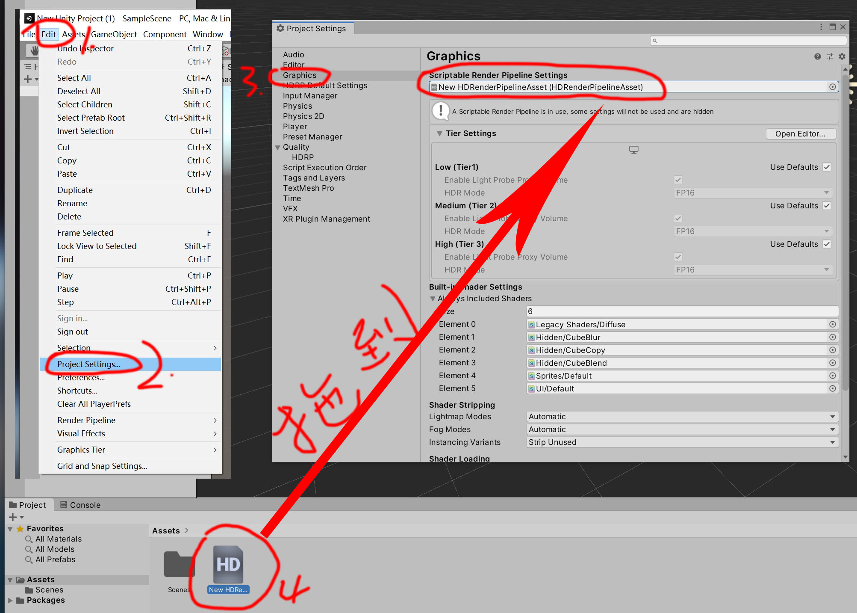The image size is (857, 613).
Task: Open object picker for Element 5
Action: coord(832,388)
